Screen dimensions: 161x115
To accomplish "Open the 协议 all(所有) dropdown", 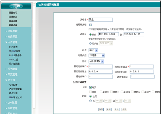I will pyautogui.click(x=96, y=62).
